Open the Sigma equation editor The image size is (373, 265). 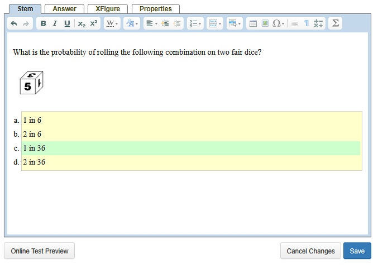coord(336,23)
